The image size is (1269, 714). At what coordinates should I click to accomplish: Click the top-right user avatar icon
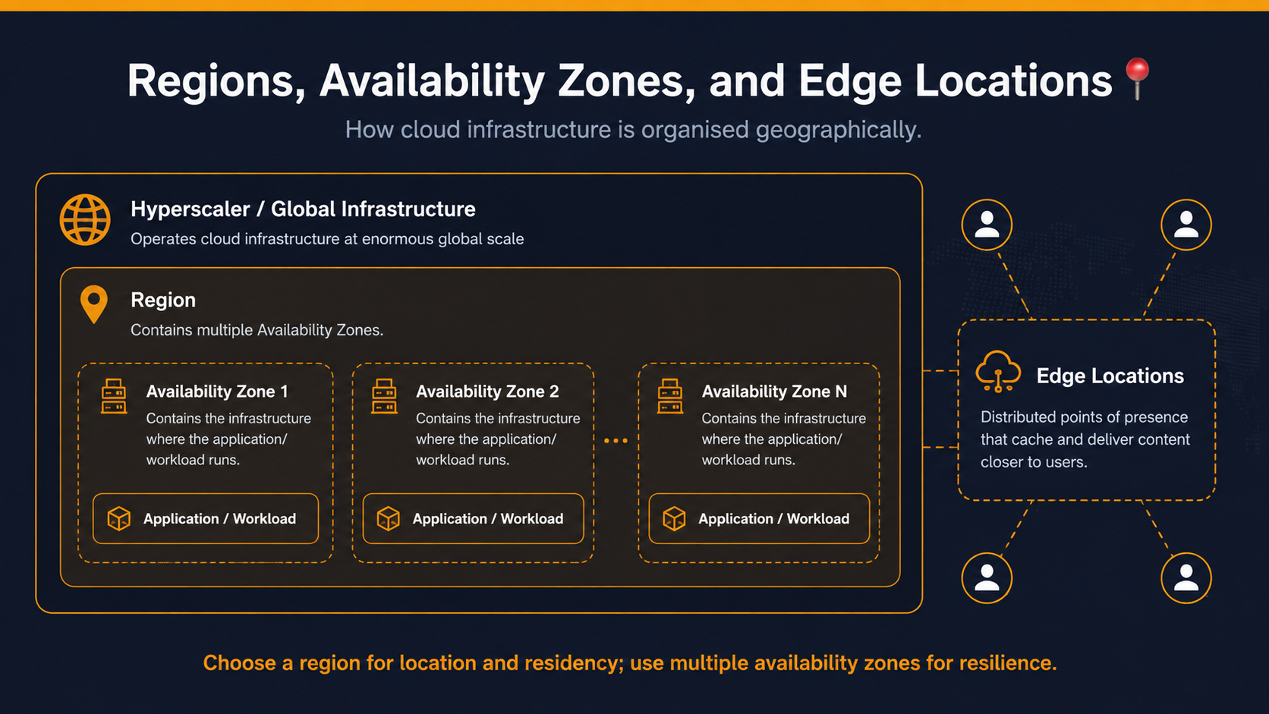coord(1186,225)
